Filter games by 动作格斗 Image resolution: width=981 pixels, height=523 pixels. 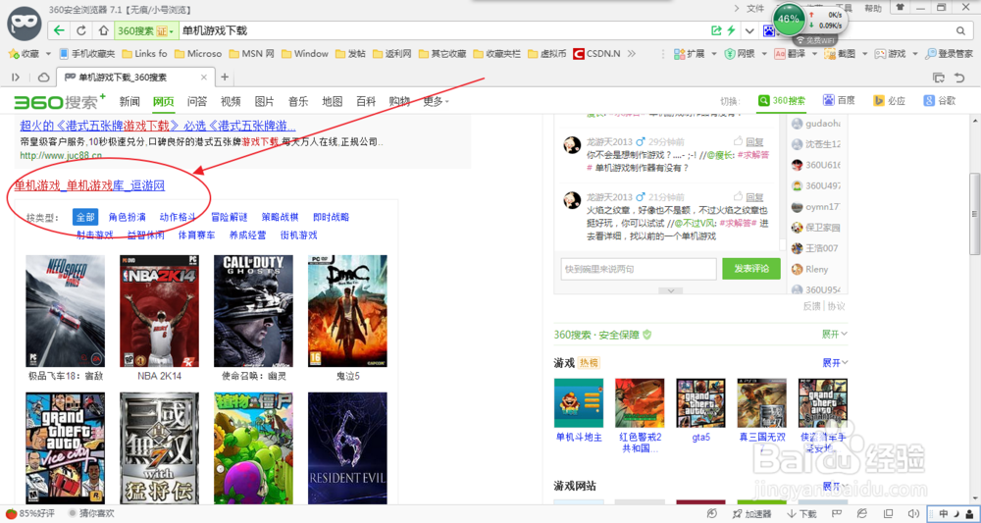[178, 217]
